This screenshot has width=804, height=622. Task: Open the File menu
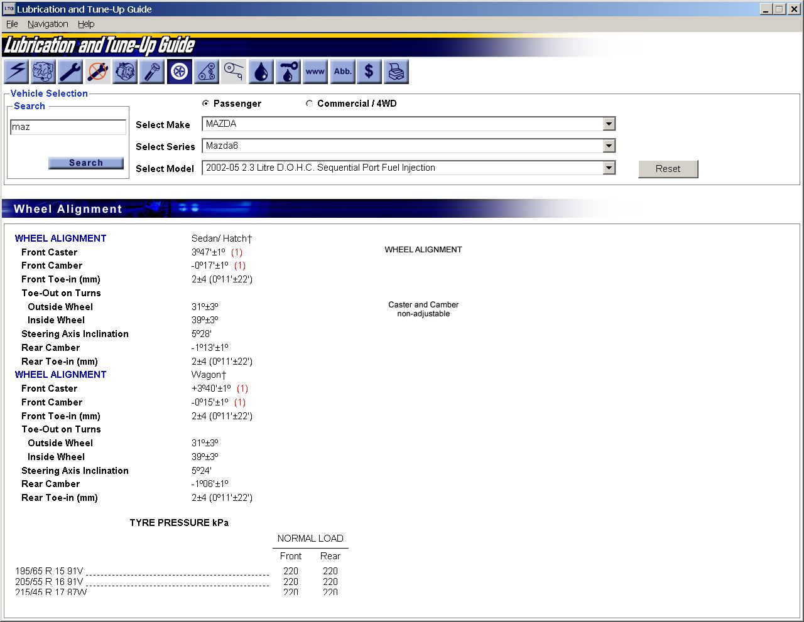(x=12, y=24)
